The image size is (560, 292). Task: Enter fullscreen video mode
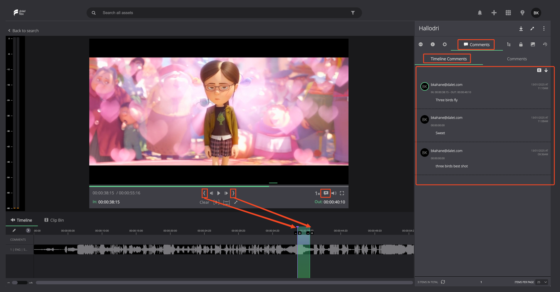click(342, 193)
